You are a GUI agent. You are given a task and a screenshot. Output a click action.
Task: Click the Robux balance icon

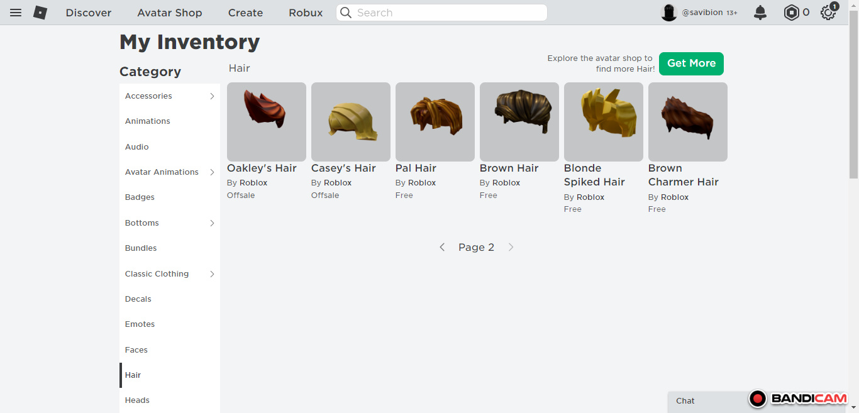coord(791,13)
